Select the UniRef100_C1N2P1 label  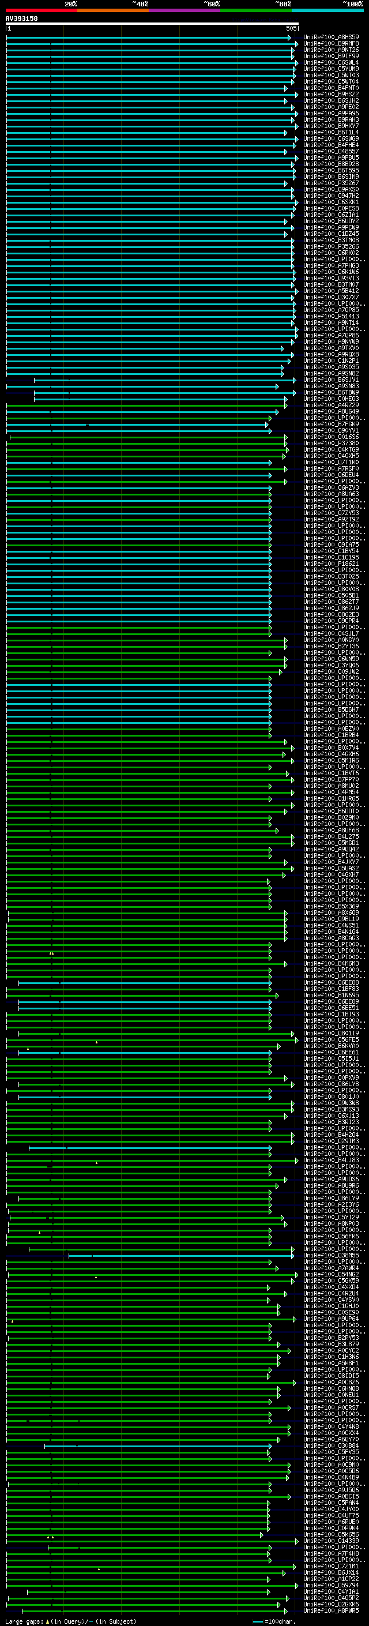[x=331, y=361]
